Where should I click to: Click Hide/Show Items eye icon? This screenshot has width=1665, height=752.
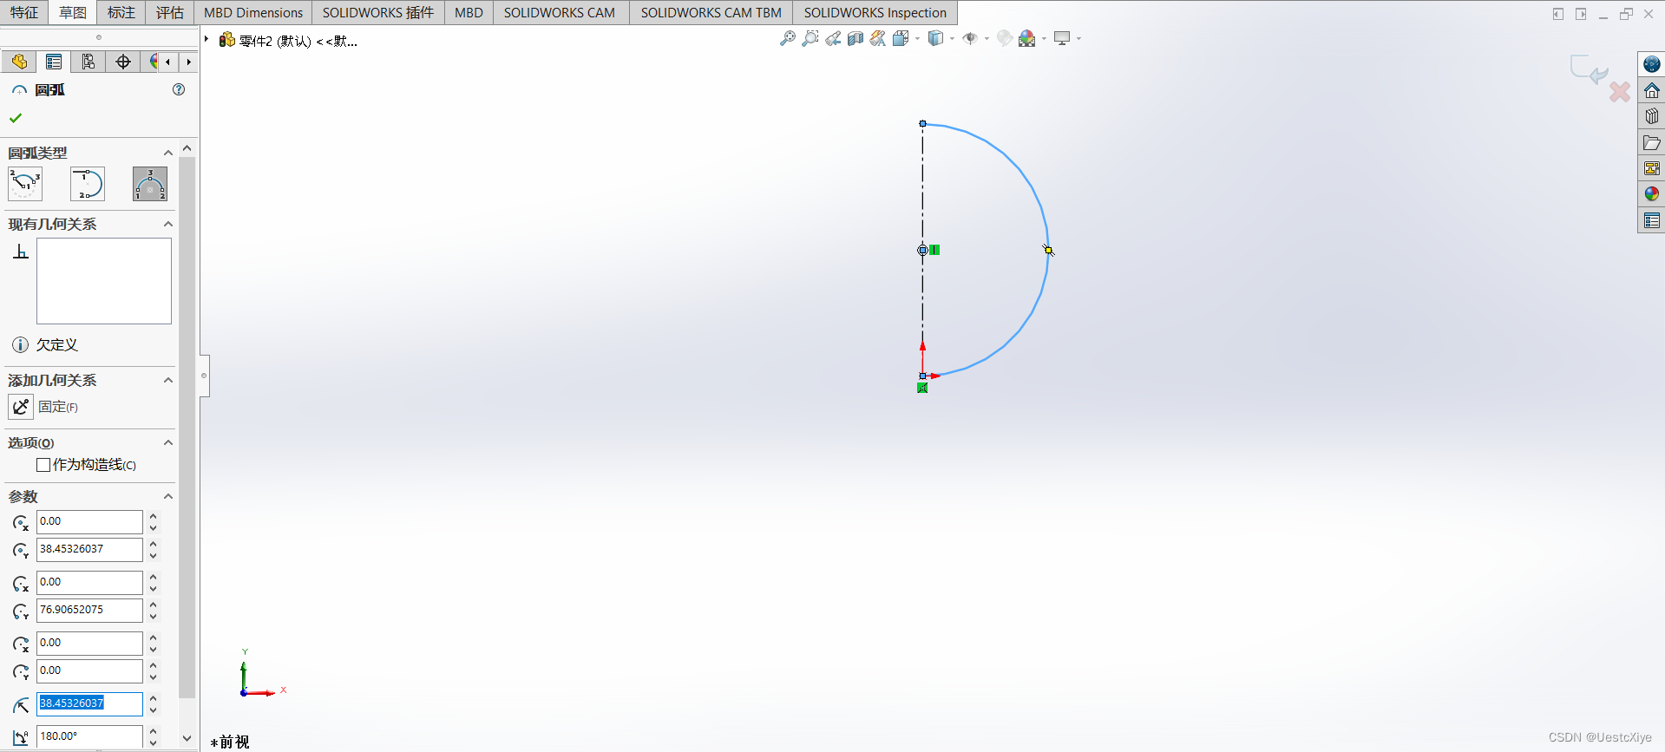pyautogui.click(x=970, y=38)
